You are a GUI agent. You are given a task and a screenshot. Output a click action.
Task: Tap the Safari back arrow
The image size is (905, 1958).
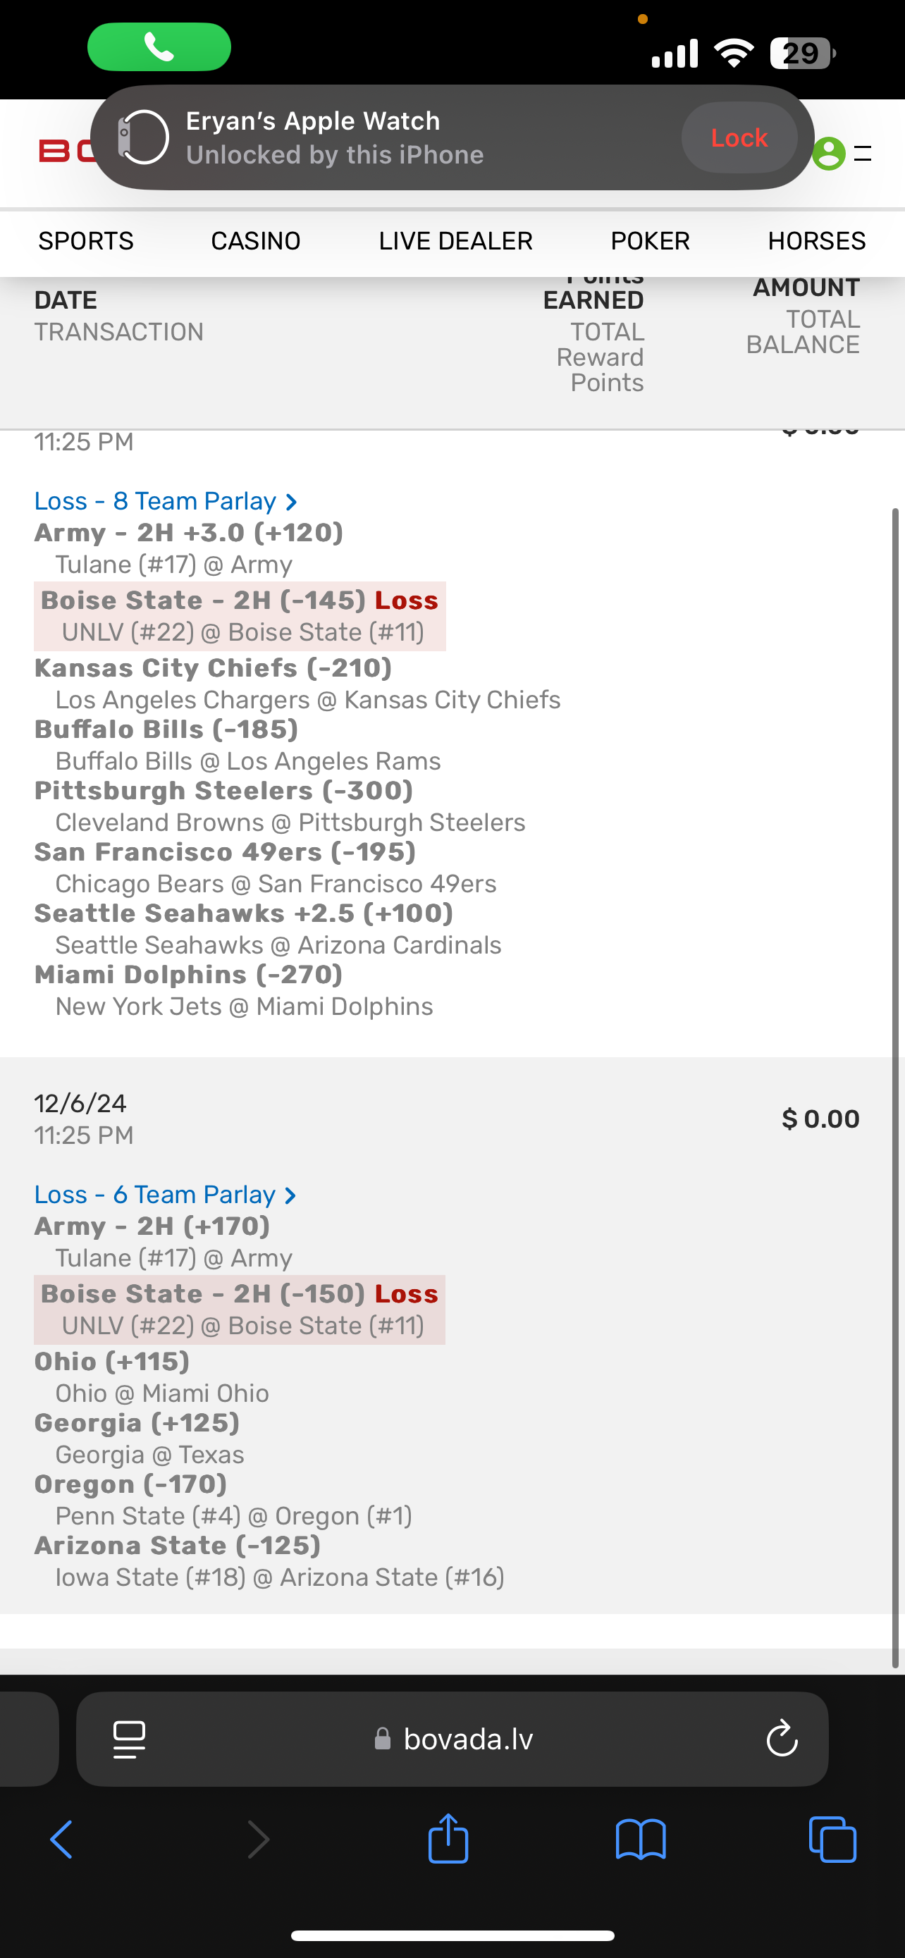click(x=61, y=1840)
